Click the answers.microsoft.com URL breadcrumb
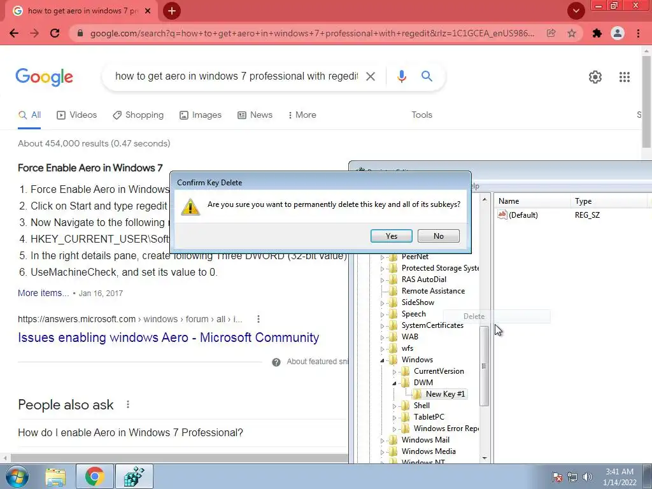The image size is (652, 489). (130, 320)
